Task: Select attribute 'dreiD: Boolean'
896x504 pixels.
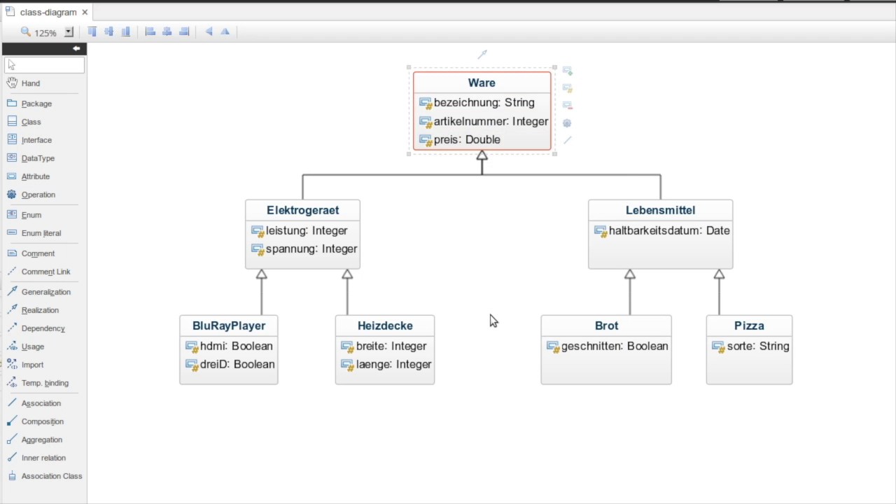Action: [x=230, y=364]
